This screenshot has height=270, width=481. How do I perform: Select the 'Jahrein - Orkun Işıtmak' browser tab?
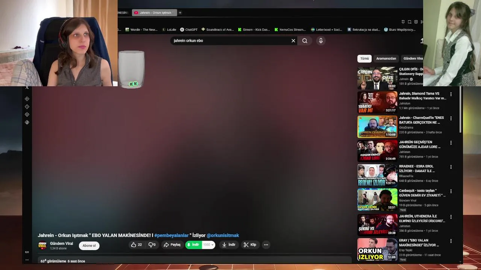point(154,13)
